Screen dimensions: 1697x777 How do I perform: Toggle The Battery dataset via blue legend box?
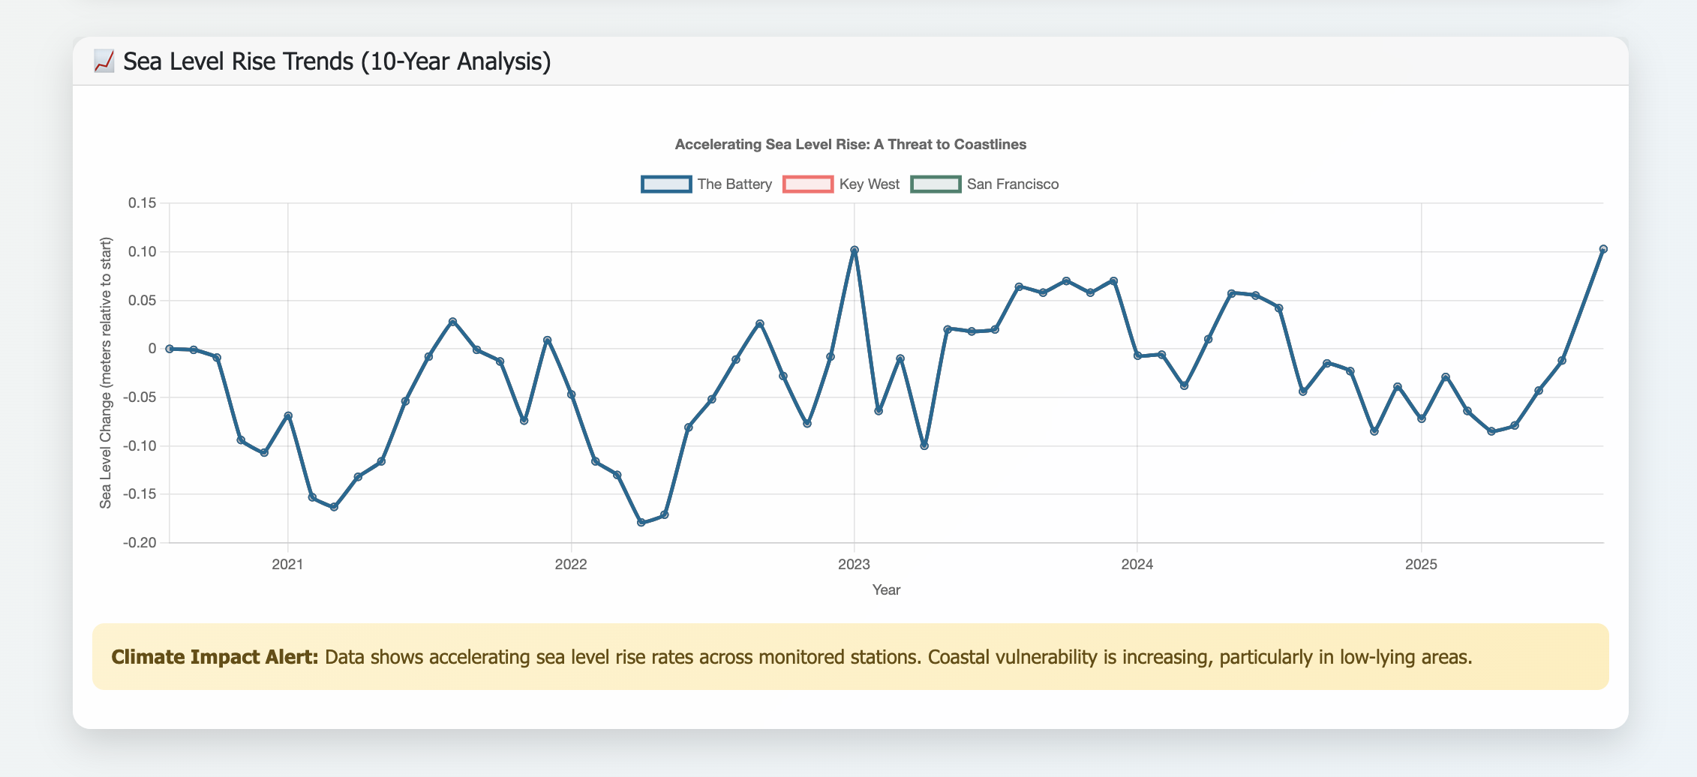pos(665,184)
